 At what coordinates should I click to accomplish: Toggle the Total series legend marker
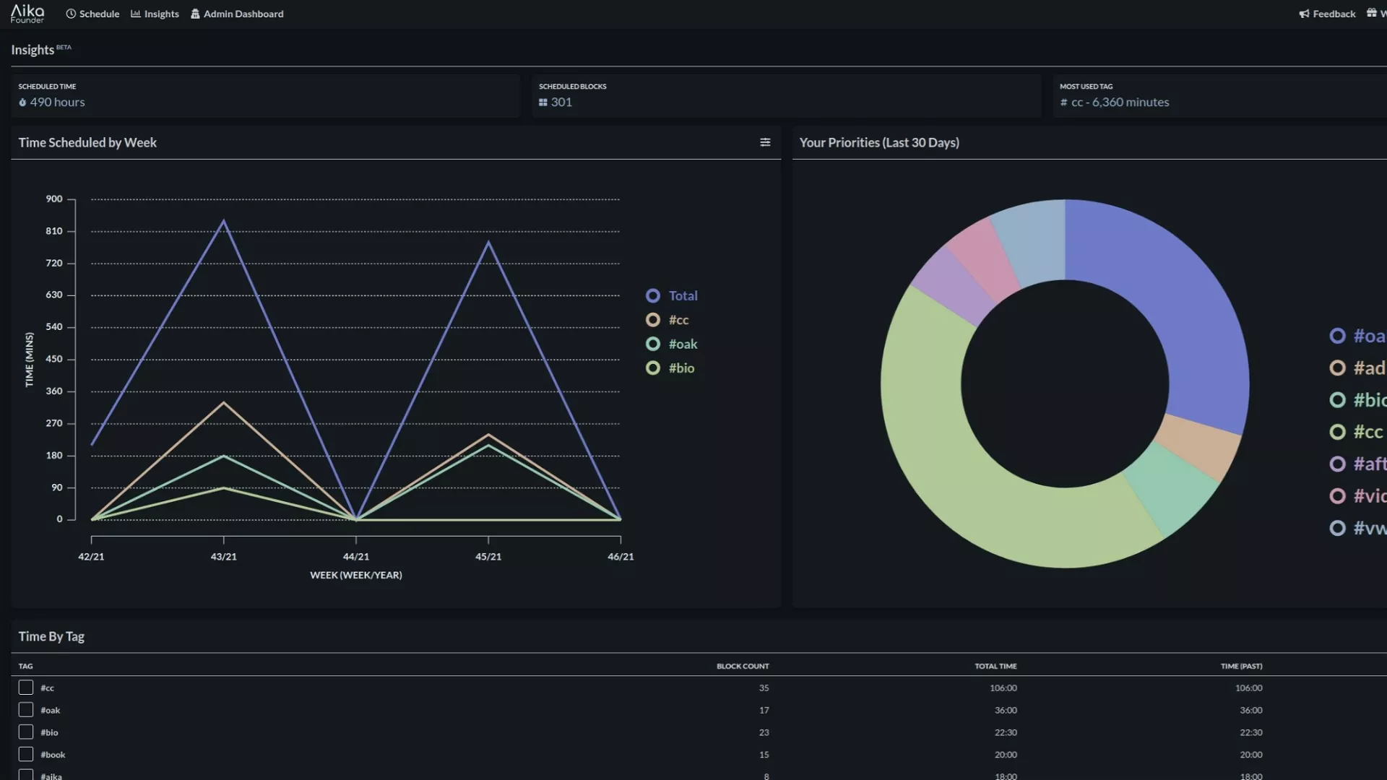652,295
